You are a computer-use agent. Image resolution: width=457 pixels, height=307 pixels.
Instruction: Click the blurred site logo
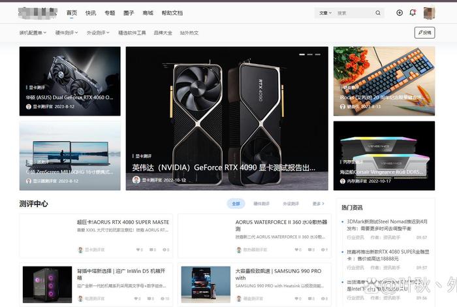[x=38, y=13]
